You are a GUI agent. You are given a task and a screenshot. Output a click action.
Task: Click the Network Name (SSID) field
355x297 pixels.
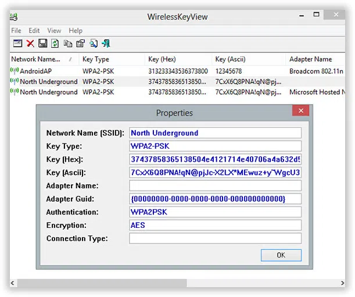(x=215, y=133)
